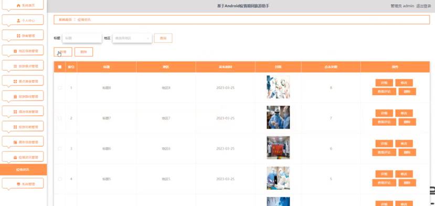Open the cover thumbnail of row 标题5
Image resolution: width=435 pixels, height=206 pixels.
(278, 178)
